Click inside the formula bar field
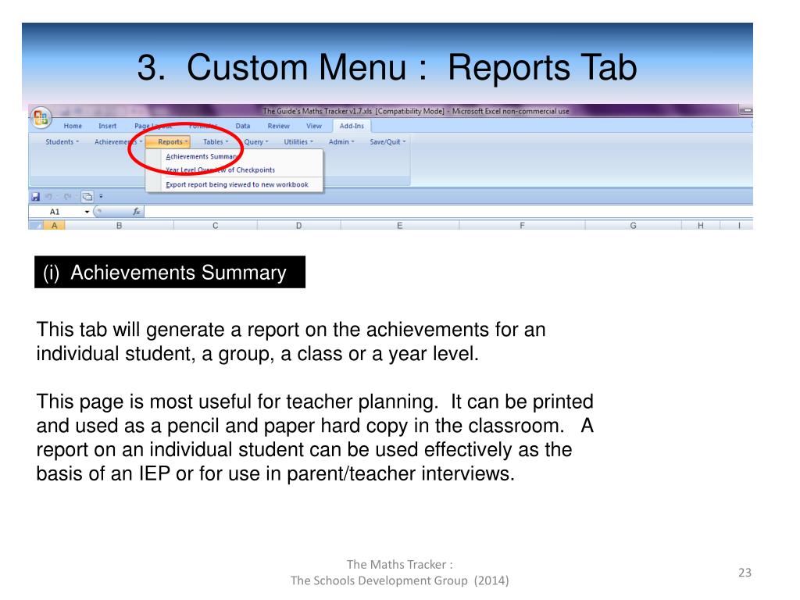 (448, 211)
